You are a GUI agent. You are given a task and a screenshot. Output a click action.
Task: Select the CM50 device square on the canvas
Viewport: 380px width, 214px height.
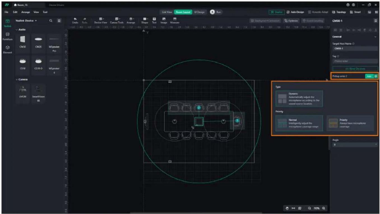tap(199, 121)
